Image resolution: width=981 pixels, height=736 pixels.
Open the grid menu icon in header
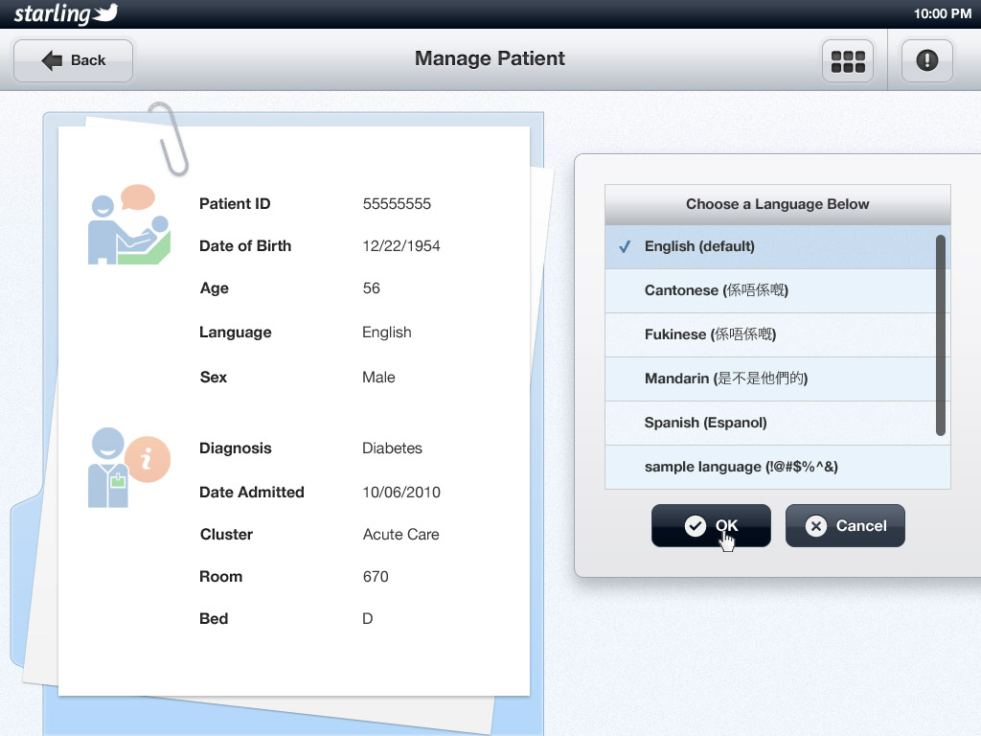pyautogui.click(x=848, y=61)
